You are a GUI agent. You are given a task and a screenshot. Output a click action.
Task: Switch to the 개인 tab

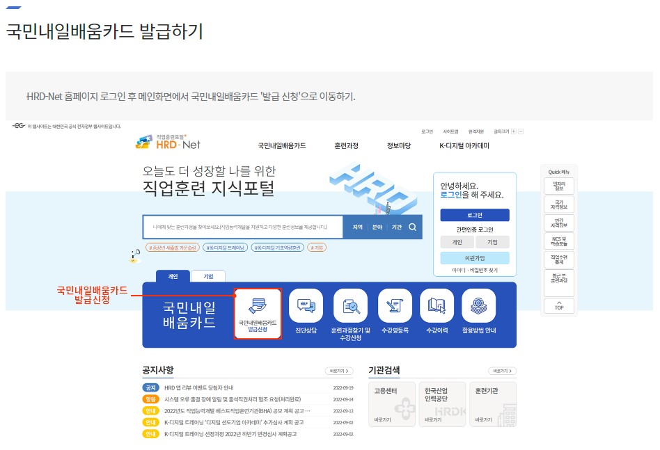[173, 276]
